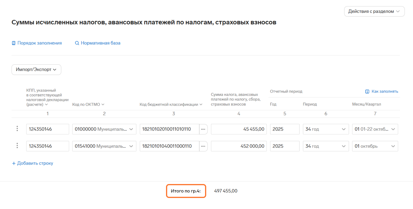Open the 'Код по ОКТМО' column header filter
This screenshot has width=413, height=209.
pyautogui.click(x=88, y=105)
